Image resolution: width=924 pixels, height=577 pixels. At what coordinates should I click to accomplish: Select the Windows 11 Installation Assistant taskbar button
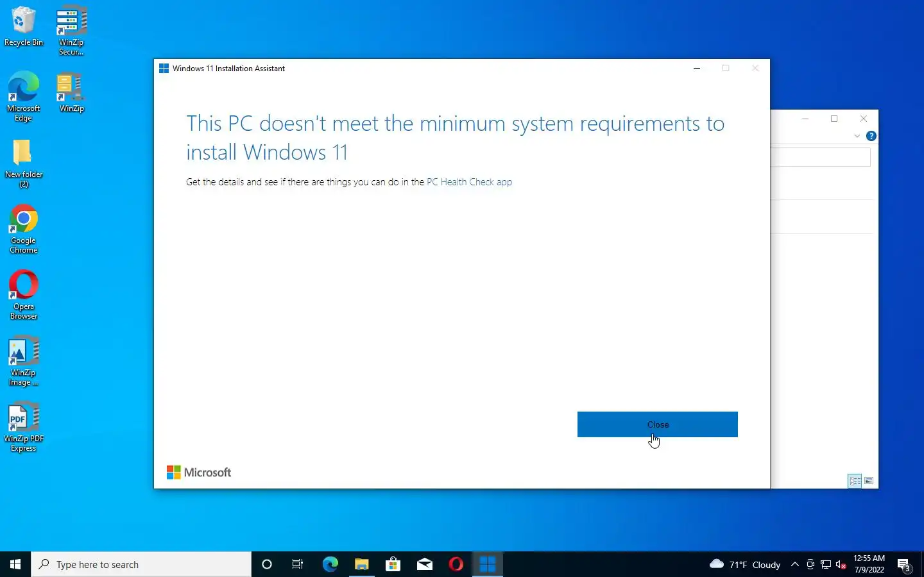[x=488, y=564]
